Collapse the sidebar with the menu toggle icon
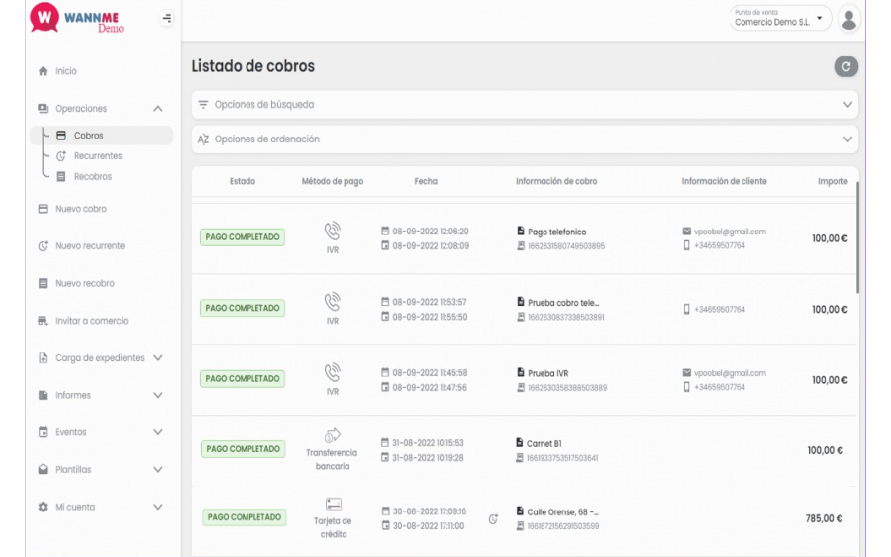891x557 pixels. (167, 18)
